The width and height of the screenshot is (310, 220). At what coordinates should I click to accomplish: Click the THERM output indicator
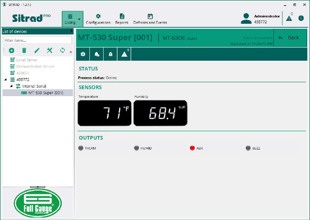click(x=81, y=148)
